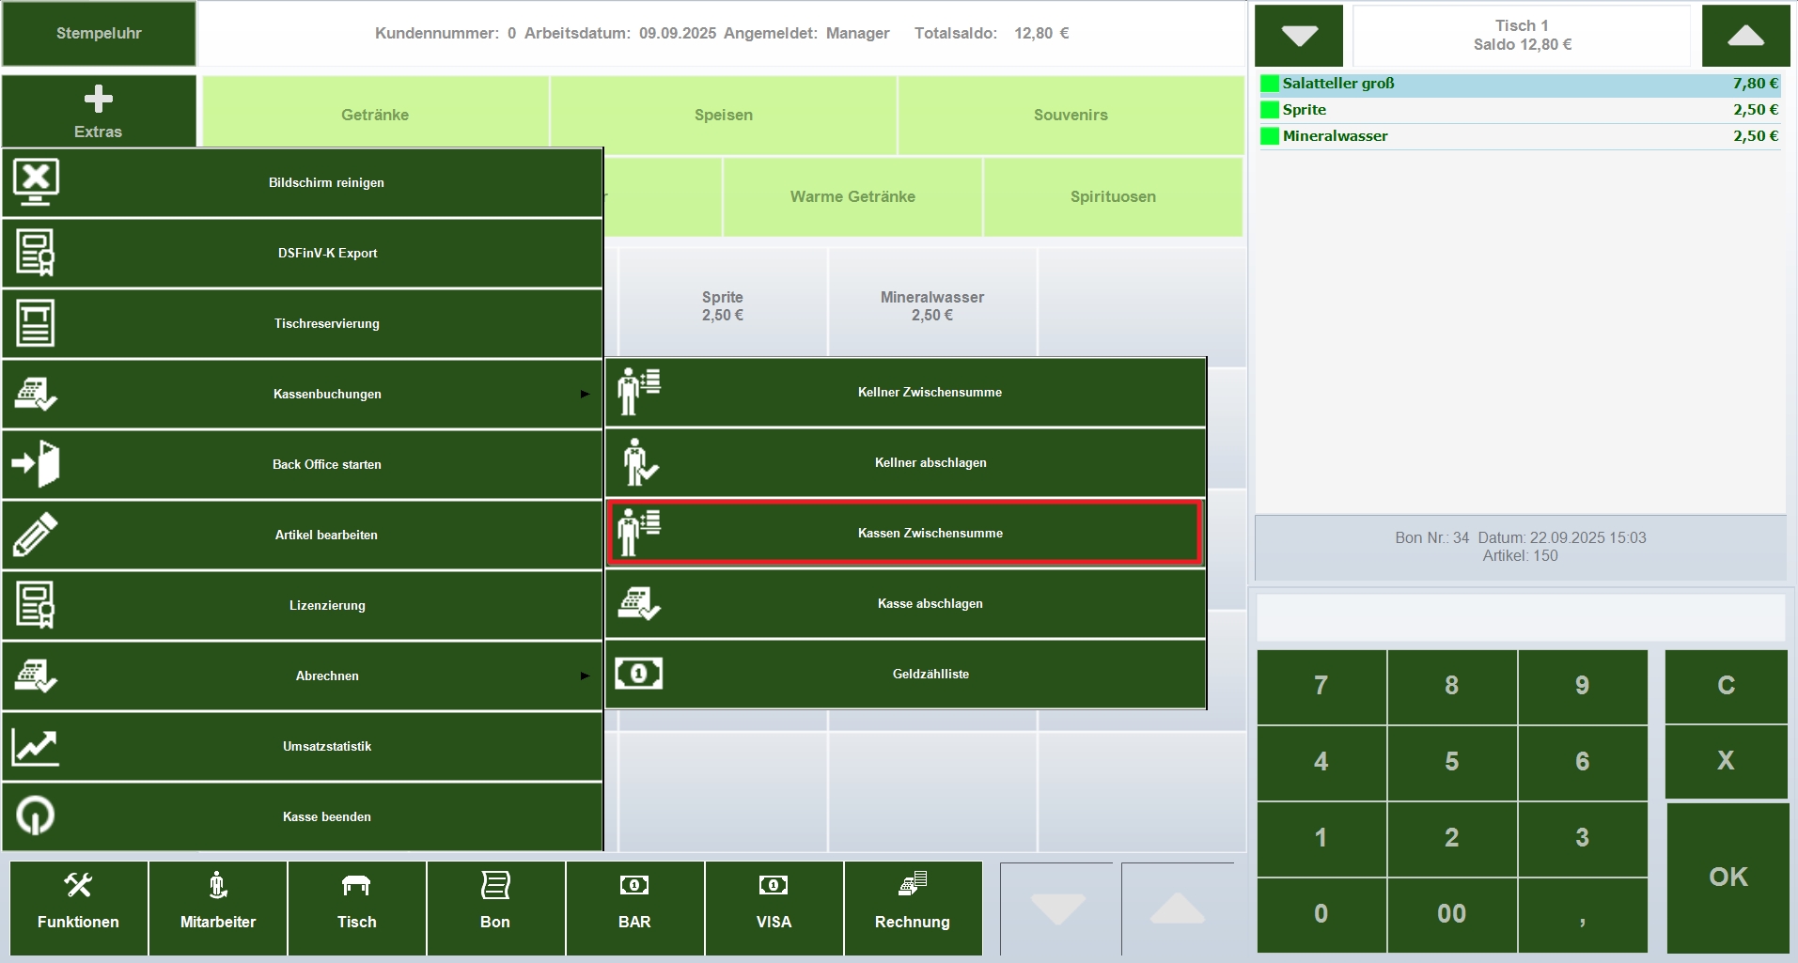The width and height of the screenshot is (1798, 963).
Task: Open the Tisch table selection
Action: tap(357, 908)
